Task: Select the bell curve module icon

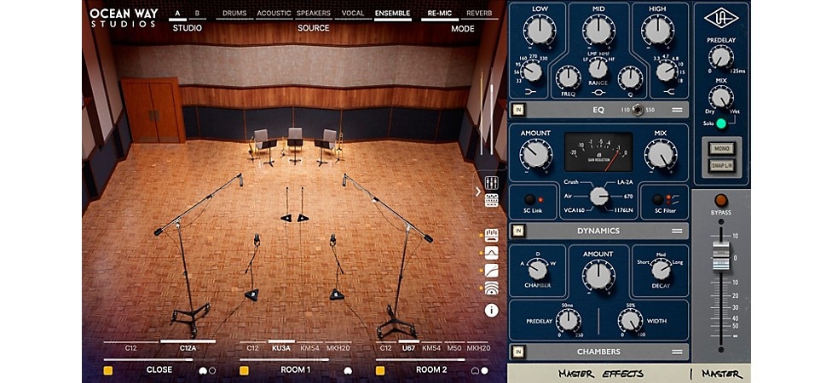Action: (x=491, y=253)
